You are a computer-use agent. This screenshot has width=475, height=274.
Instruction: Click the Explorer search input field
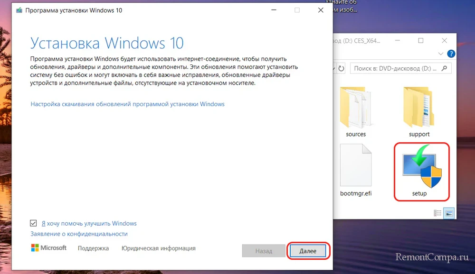(394, 69)
